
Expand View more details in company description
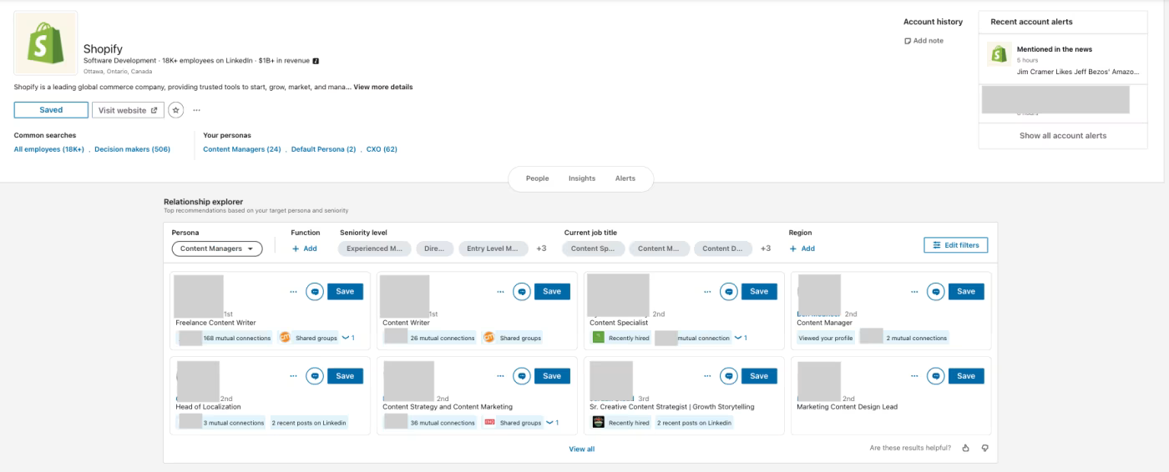coord(382,87)
